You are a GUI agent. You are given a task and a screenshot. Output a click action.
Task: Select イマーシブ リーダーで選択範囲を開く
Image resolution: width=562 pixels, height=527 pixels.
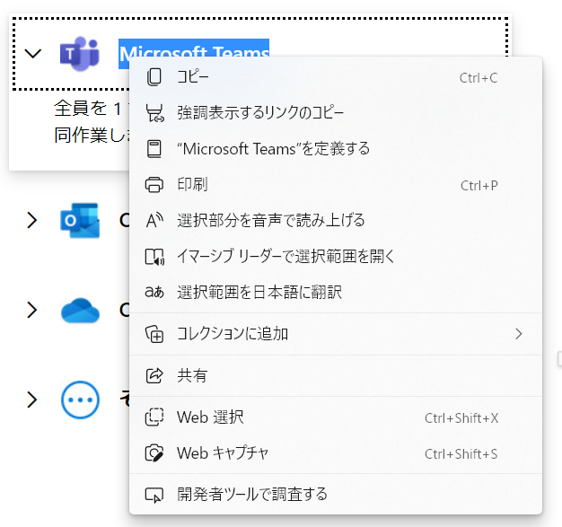click(336, 257)
